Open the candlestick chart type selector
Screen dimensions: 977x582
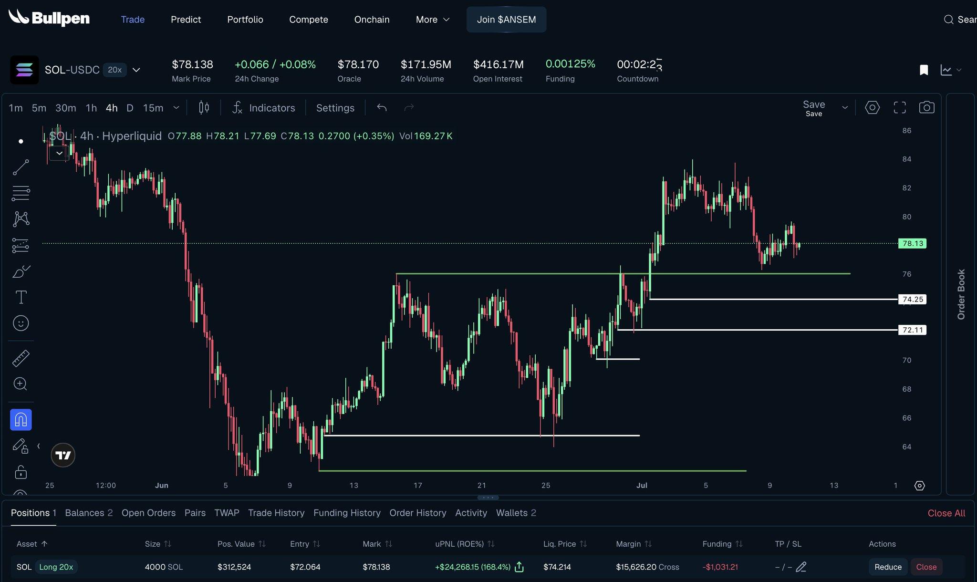click(x=204, y=107)
